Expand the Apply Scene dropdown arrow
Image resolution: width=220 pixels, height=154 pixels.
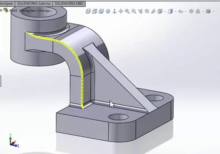point(203,11)
